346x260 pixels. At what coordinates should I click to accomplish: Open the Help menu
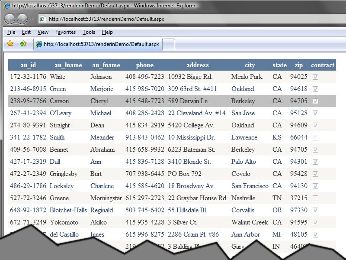click(x=107, y=32)
